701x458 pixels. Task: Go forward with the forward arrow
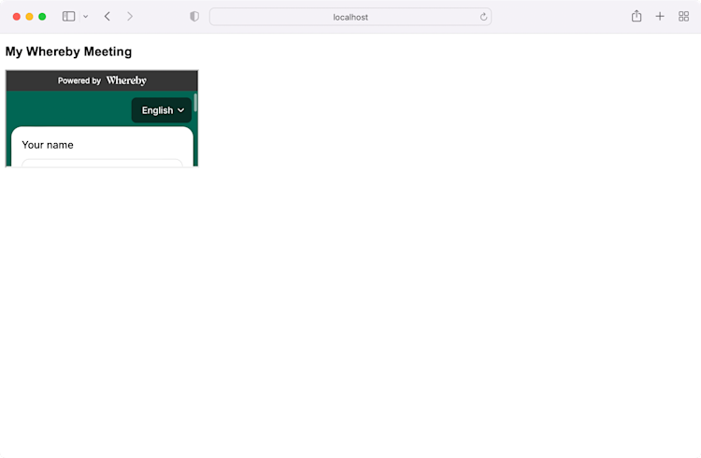point(130,17)
